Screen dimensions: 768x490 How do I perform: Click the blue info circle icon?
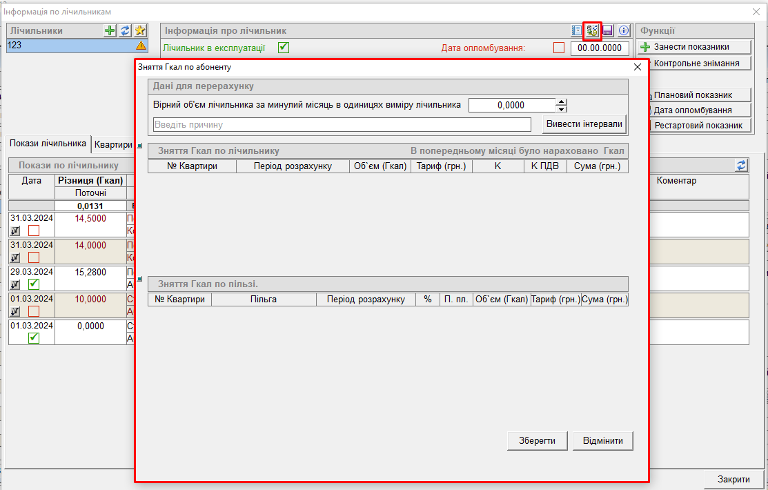coord(624,30)
